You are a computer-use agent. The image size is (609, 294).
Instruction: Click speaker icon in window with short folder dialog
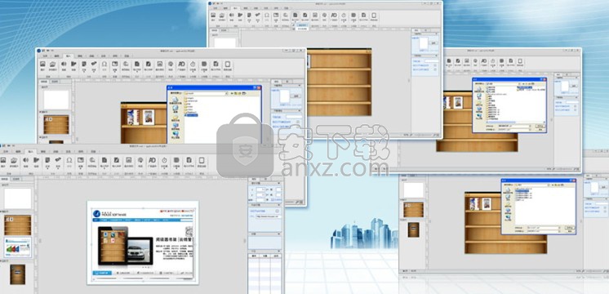(x=64, y=64)
